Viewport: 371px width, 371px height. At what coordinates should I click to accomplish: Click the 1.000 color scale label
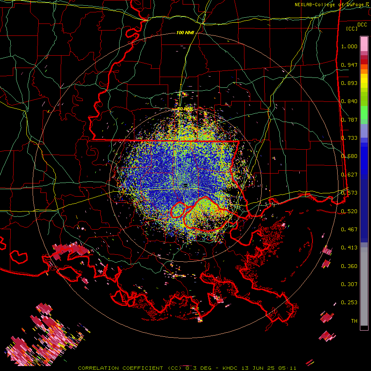click(x=349, y=47)
